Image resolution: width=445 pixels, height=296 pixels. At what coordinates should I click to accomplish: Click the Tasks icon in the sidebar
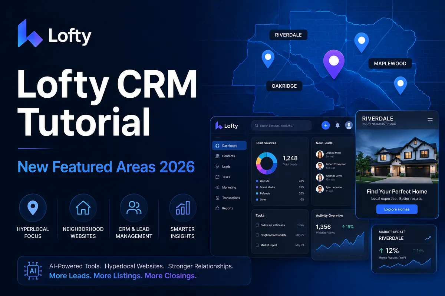pos(218,177)
